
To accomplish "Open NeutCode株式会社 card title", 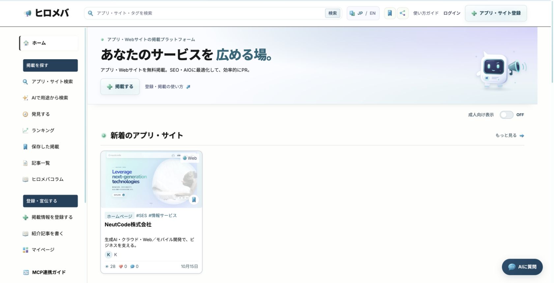I will coord(128,224).
